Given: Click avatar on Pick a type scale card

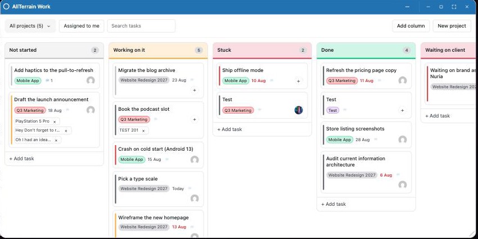Looking at the screenshot, I should click(195, 199).
